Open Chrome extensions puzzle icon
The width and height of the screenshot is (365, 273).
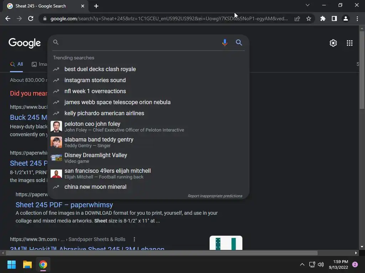point(323,18)
